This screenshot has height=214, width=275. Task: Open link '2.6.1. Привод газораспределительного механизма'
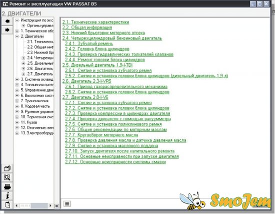(x=116, y=87)
